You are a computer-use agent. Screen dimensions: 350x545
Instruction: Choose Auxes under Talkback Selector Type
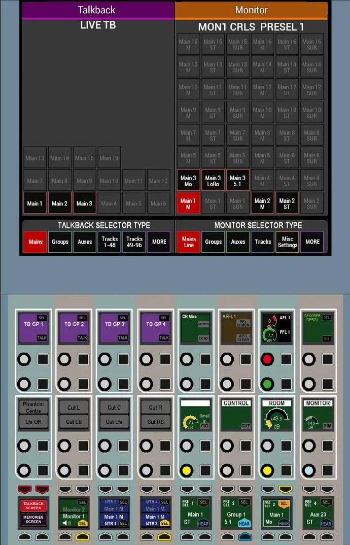[x=85, y=242]
